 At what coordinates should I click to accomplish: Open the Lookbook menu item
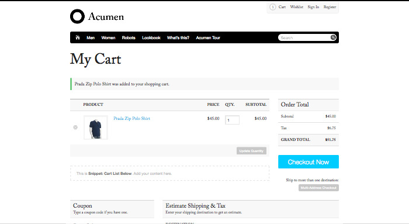(x=151, y=37)
